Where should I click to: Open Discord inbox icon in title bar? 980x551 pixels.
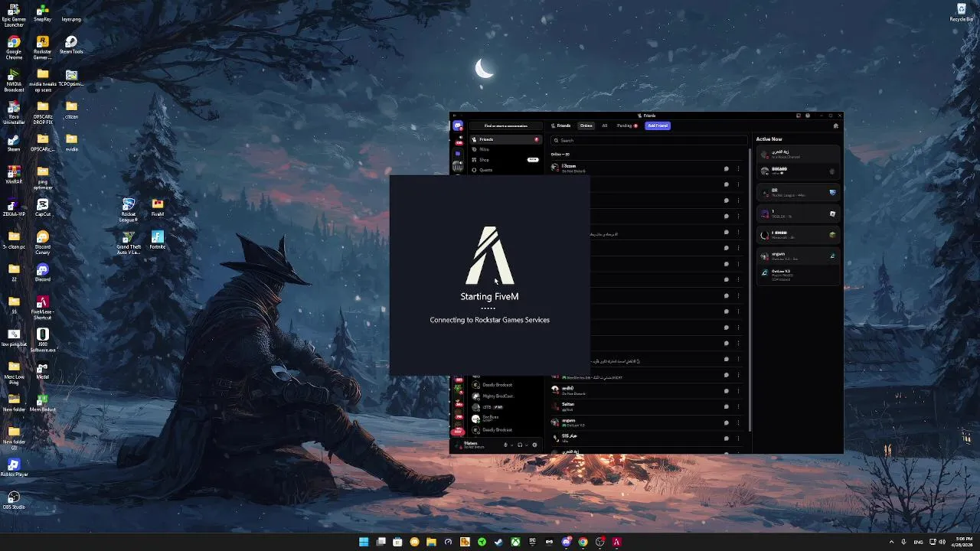799,116
